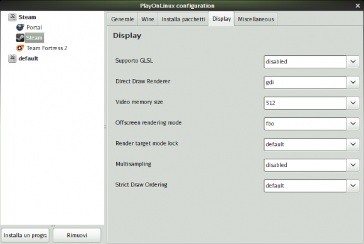The width and height of the screenshot is (364, 244).
Task: Click the Supporto GLSL field showing disabled
Action: click(x=305, y=61)
